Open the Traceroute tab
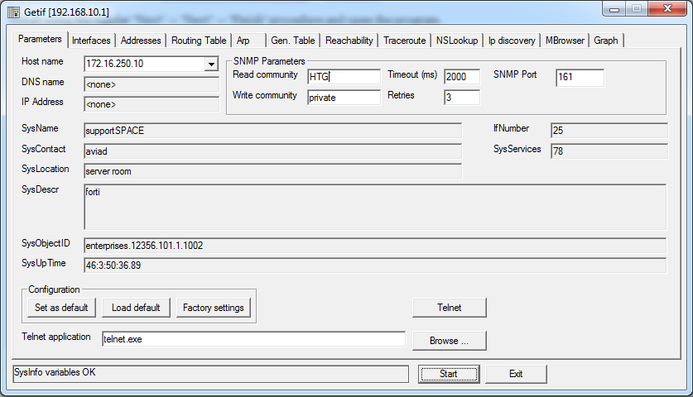The width and height of the screenshot is (693, 397). (404, 41)
